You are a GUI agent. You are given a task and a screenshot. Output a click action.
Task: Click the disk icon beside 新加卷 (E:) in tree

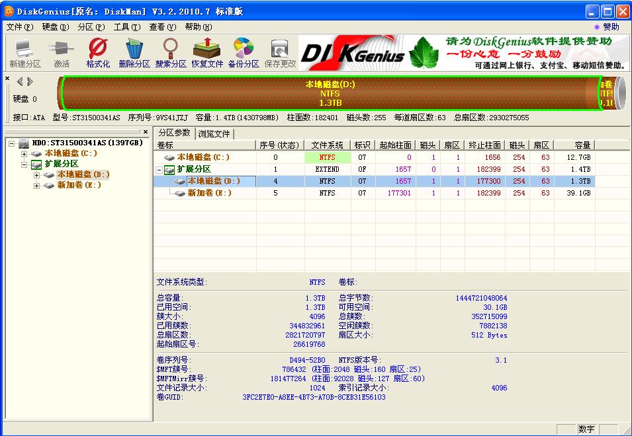(49, 186)
